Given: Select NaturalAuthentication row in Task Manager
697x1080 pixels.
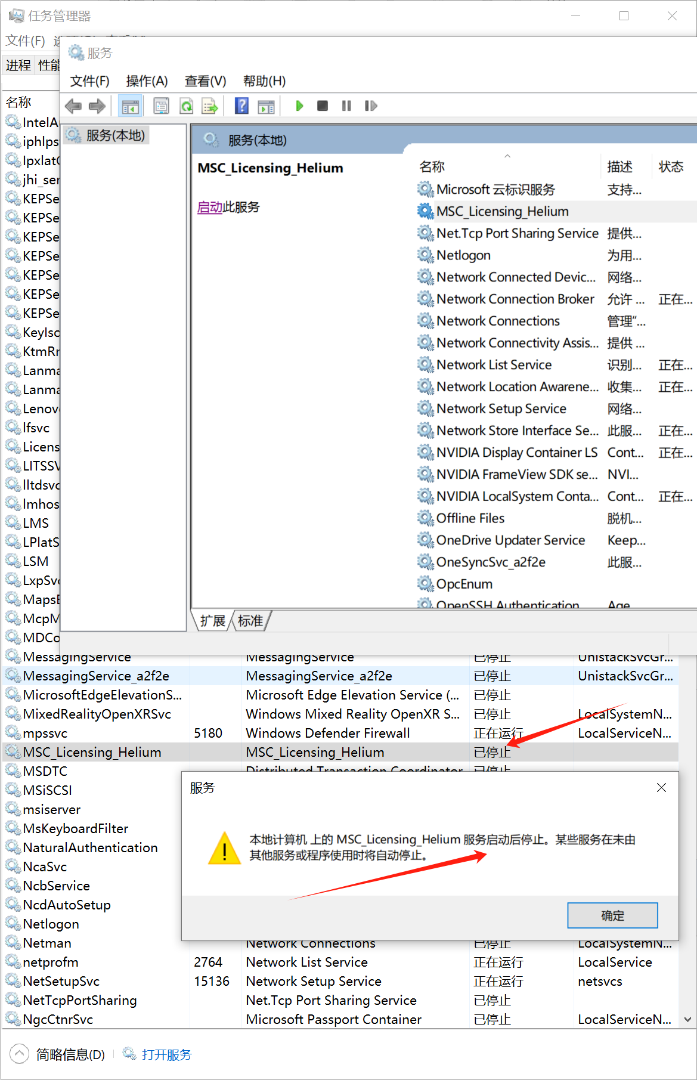Looking at the screenshot, I should [92, 847].
